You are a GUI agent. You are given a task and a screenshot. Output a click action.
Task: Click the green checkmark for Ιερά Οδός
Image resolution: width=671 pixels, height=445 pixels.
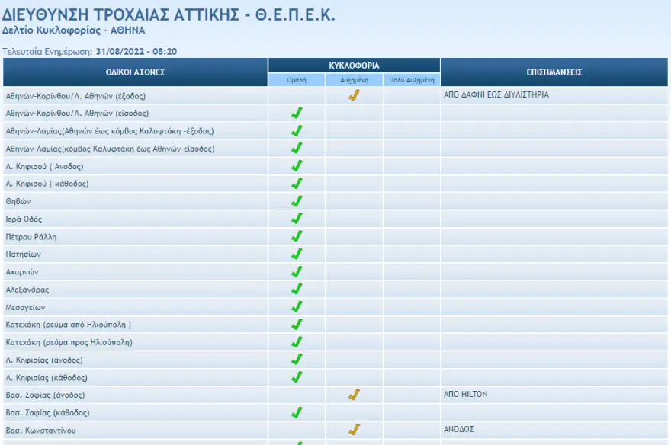click(x=297, y=219)
